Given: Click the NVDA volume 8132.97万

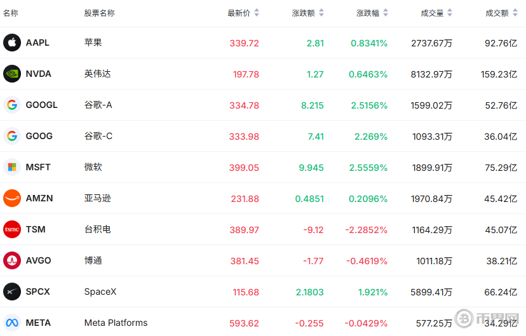Looking at the screenshot, I should click(431, 74).
